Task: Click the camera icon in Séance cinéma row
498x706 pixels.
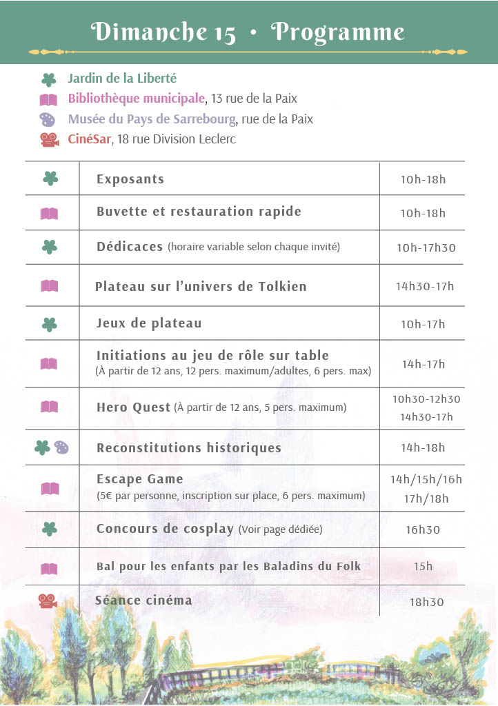Action: (x=47, y=601)
